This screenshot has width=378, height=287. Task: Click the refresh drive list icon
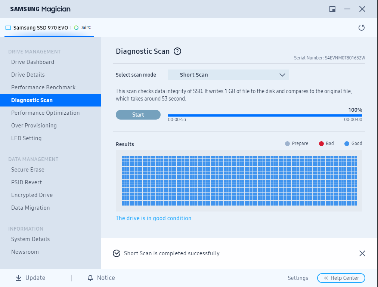361,28
